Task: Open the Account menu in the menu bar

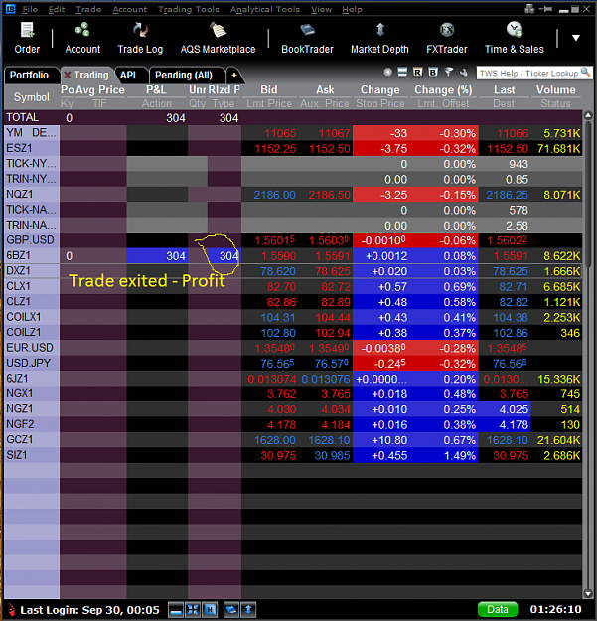Action: (129, 9)
